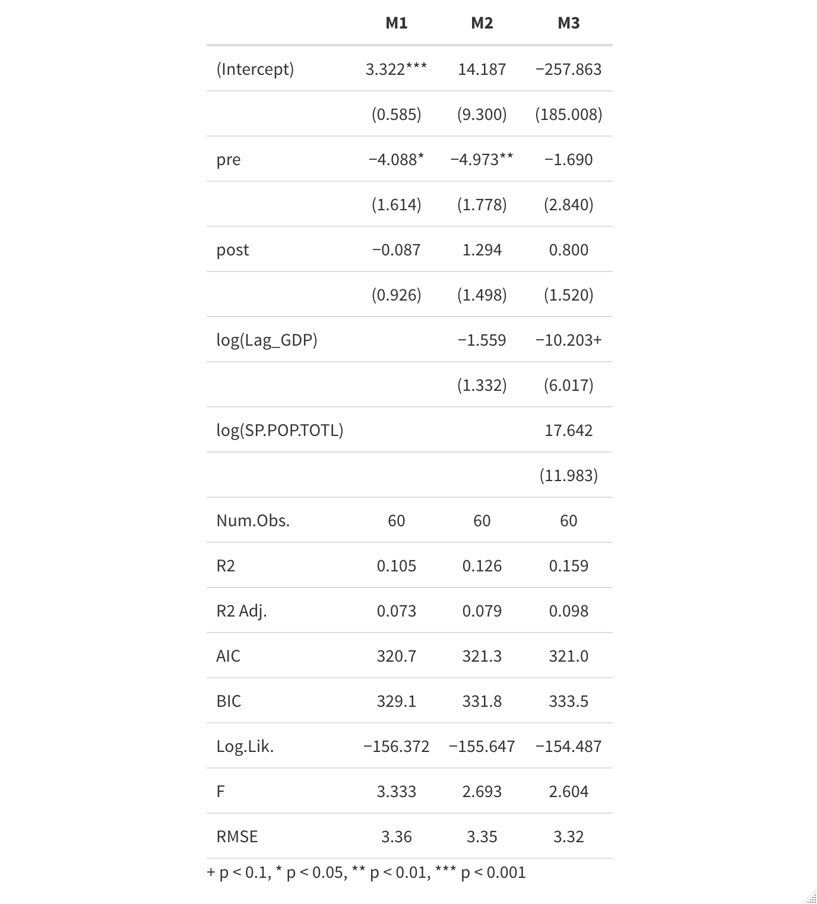Click the p-value significance footnote
817x904 pixels.
coord(366,873)
